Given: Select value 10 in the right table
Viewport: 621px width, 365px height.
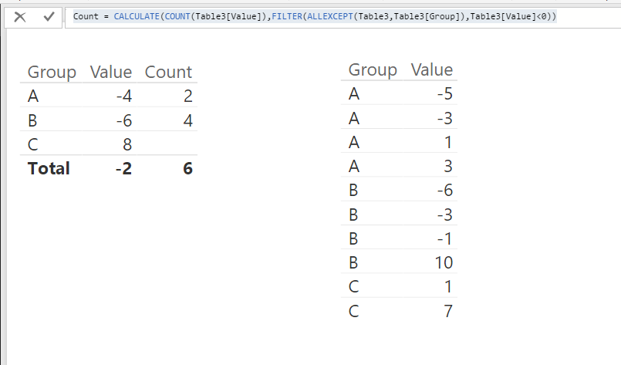Looking at the screenshot, I should tap(444, 262).
